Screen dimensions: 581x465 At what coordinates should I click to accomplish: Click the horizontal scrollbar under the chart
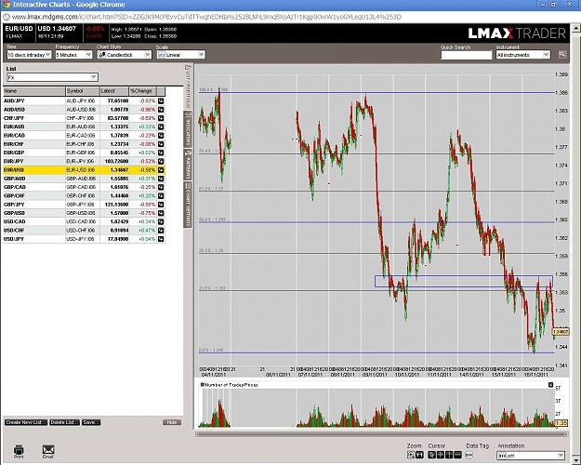pyautogui.click(x=382, y=434)
